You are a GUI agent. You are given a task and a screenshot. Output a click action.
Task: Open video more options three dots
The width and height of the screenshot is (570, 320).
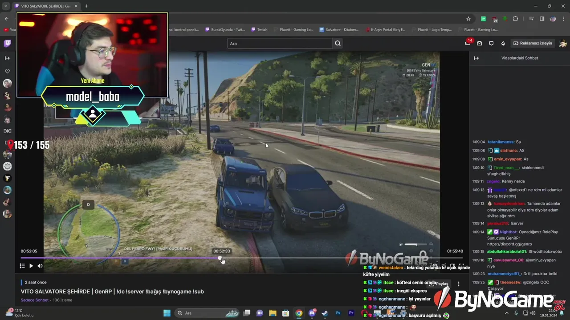[459, 284]
